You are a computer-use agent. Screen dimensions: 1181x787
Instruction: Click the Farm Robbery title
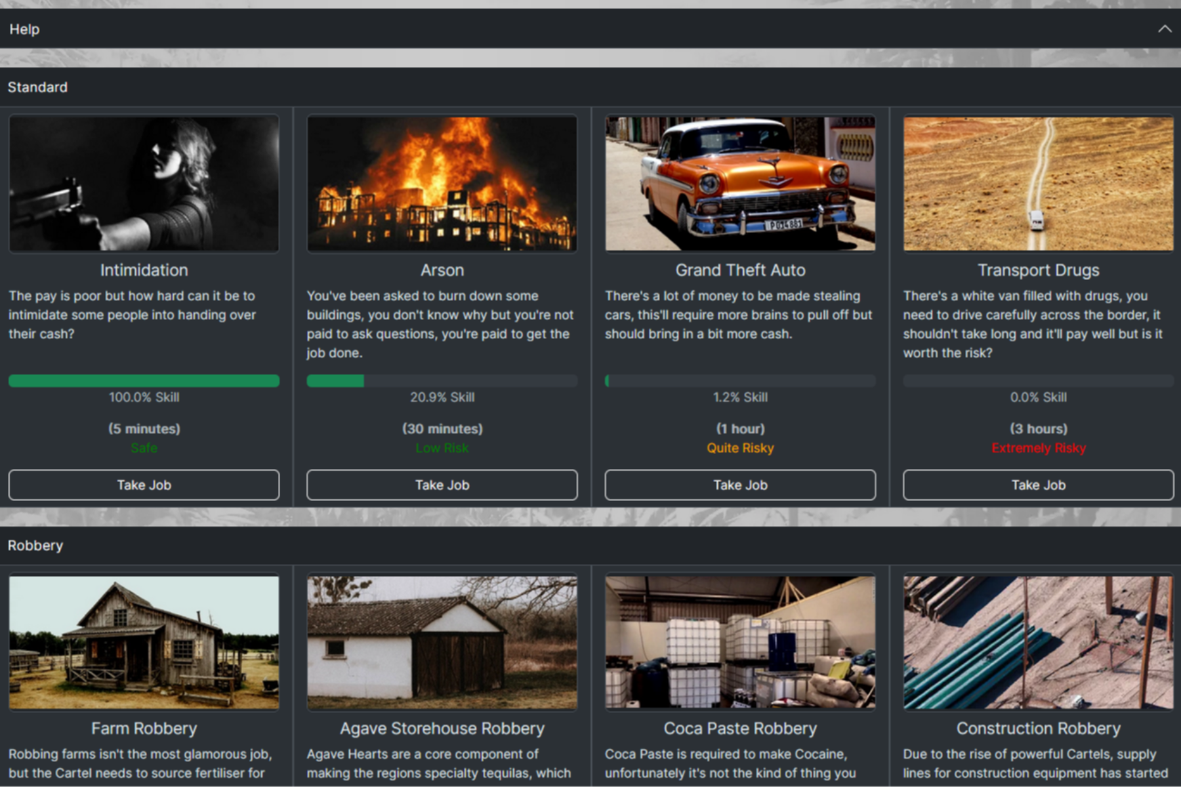point(144,729)
